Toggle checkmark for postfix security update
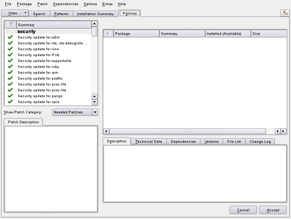 (10, 78)
